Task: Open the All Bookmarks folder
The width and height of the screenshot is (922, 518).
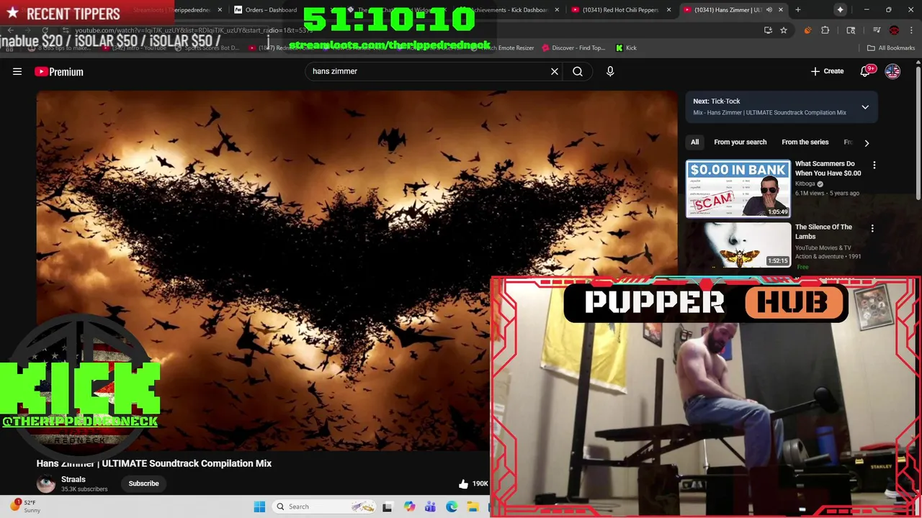Action: pyautogui.click(x=891, y=47)
